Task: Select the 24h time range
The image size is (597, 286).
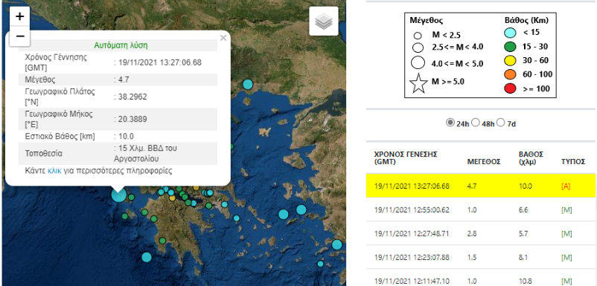Action: [450, 123]
